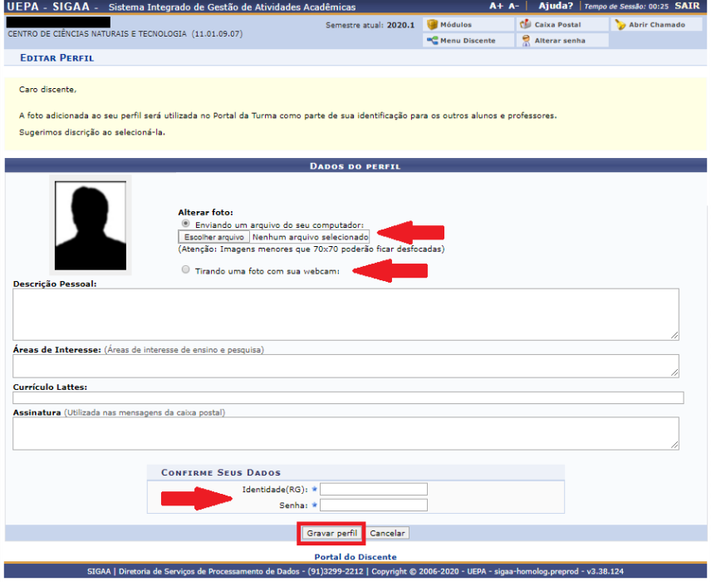Open the Caixa Postal mailbox icon
The image size is (711, 582).
[525, 25]
